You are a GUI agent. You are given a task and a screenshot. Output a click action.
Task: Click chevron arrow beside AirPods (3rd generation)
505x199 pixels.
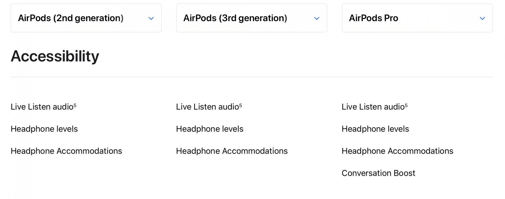pos(317,18)
